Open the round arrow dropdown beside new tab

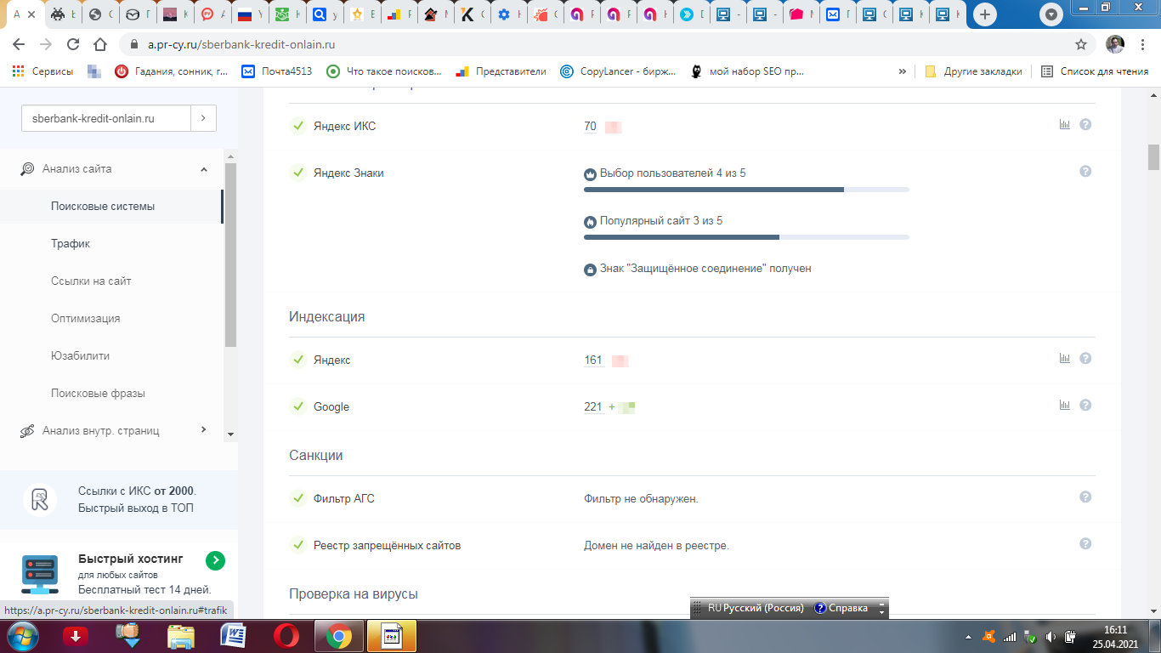(x=1052, y=14)
